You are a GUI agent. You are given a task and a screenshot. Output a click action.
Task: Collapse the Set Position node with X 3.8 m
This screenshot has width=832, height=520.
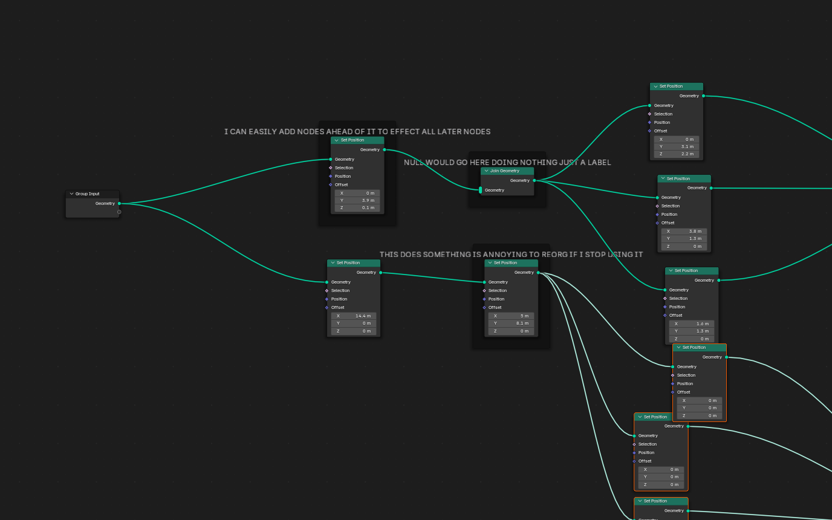coord(663,179)
